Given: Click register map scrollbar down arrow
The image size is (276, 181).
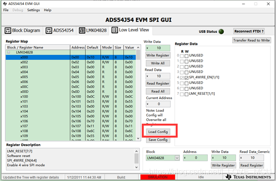Looking at the screenshot, I should pos(138,138).
